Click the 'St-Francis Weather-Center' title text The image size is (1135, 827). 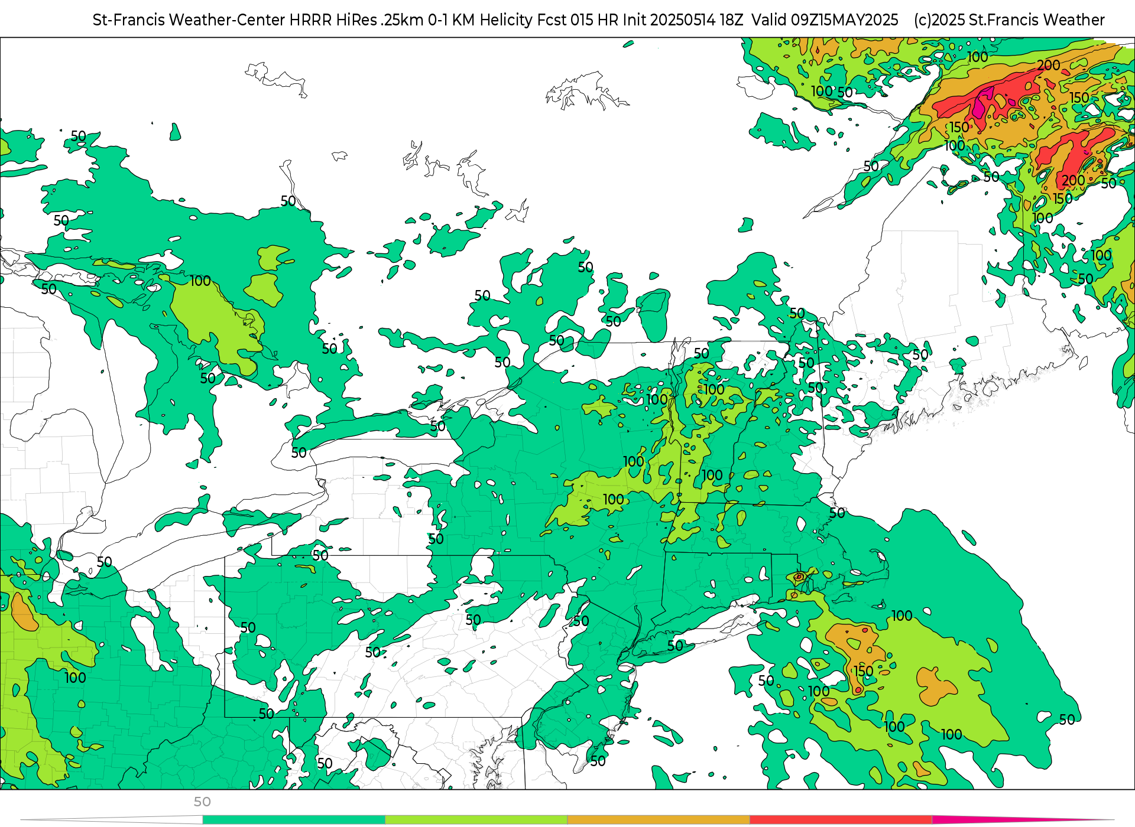point(189,20)
